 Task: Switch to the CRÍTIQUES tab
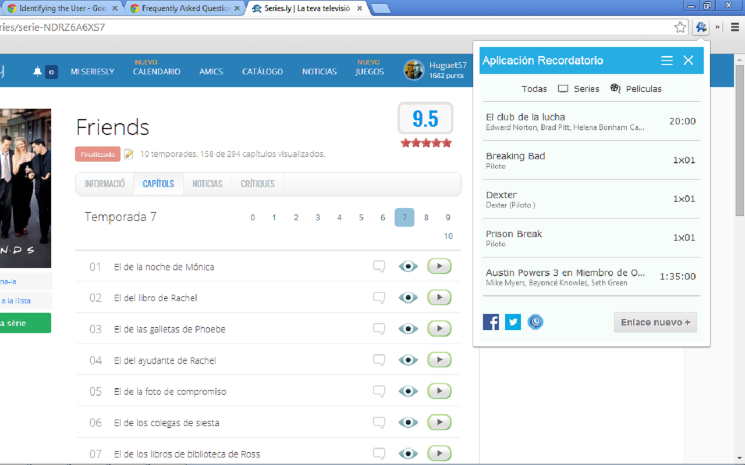point(258,184)
